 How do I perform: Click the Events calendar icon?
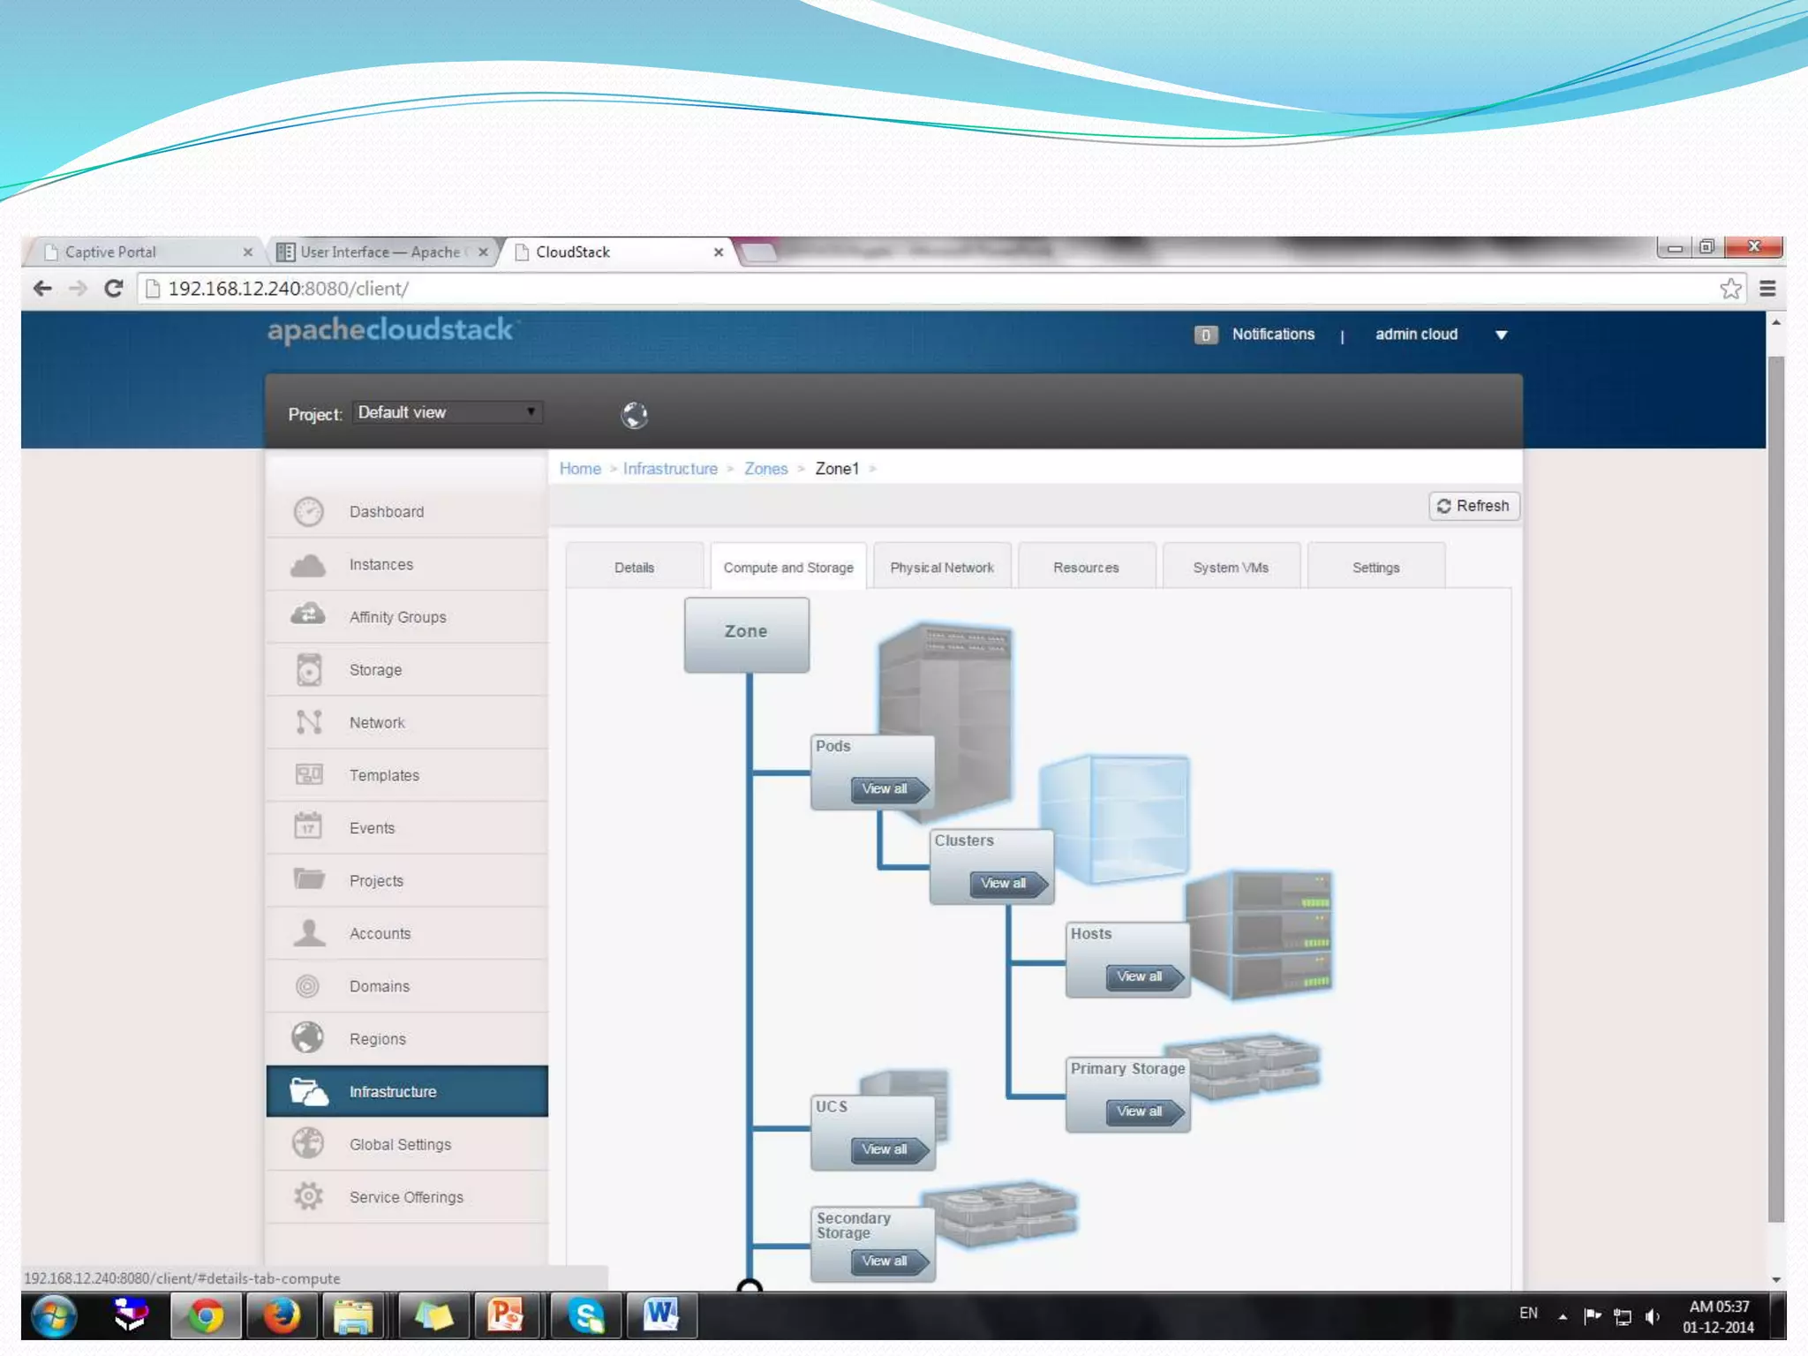308,827
